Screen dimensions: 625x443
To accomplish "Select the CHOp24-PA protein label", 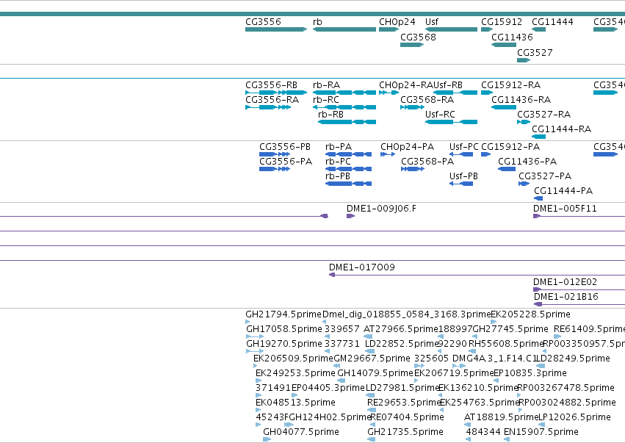I will (408, 147).
